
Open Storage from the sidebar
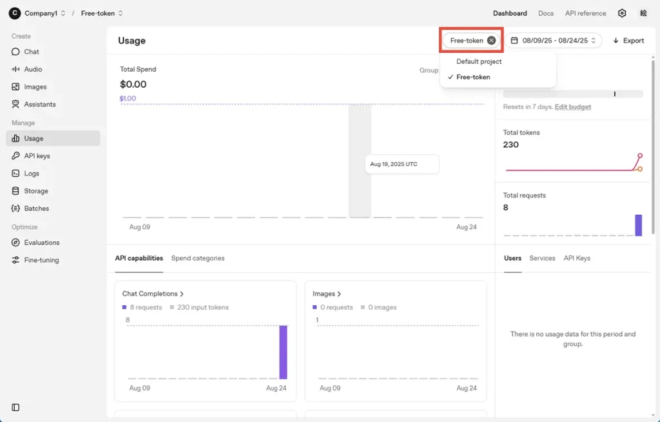(53, 191)
